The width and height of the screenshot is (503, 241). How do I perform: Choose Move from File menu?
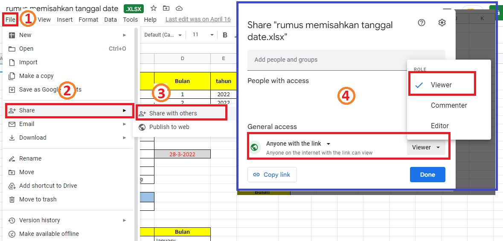pyautogui.click(x=68, y=172)
